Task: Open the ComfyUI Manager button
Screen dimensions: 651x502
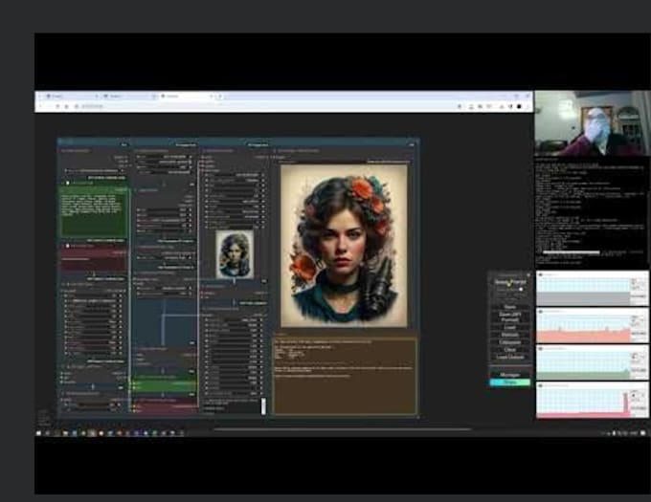Action: pyautogui.click(x=510, y=375)
